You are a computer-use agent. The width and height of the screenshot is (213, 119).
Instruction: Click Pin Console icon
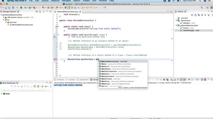(x=189, y=80)
